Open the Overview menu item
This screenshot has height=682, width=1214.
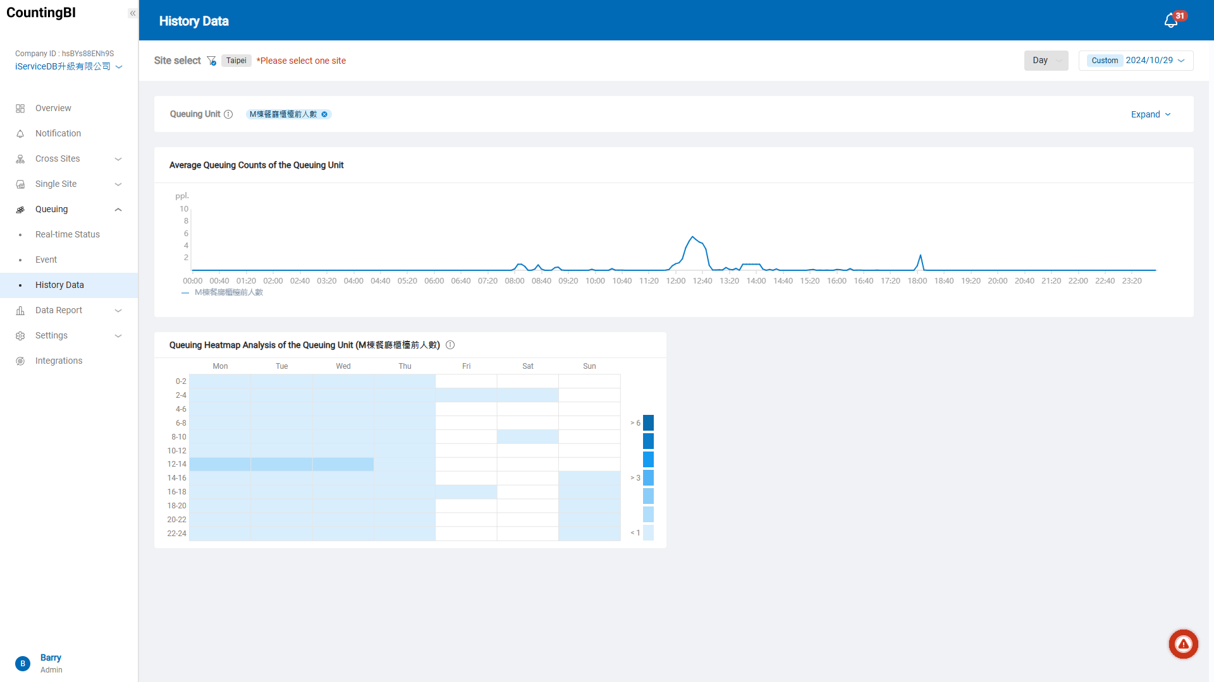click(53, 108)
